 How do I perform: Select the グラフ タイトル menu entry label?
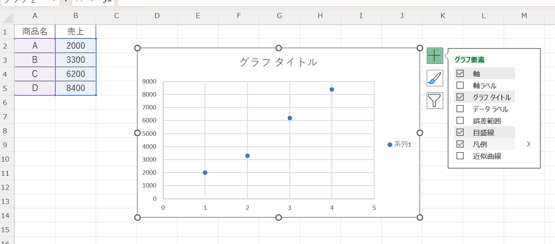point(491,97)
